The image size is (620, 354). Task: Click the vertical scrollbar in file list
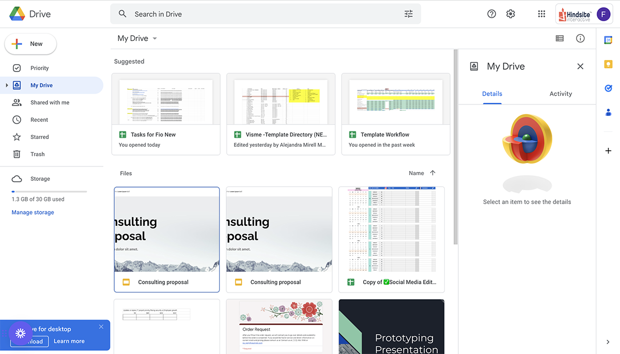point(455,147)
